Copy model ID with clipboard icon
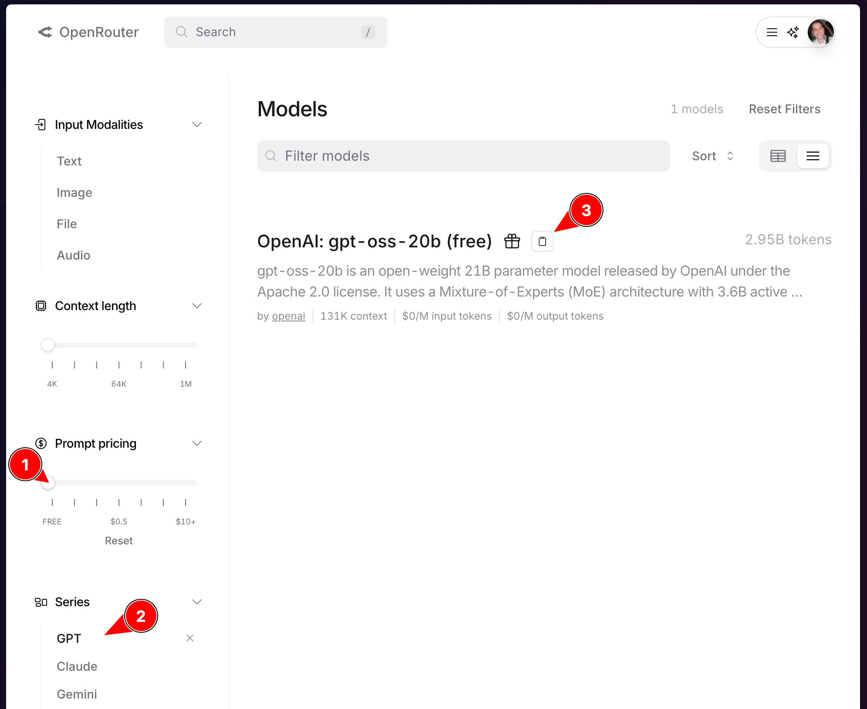The image size is (867, 709). (x=542, y=241)
